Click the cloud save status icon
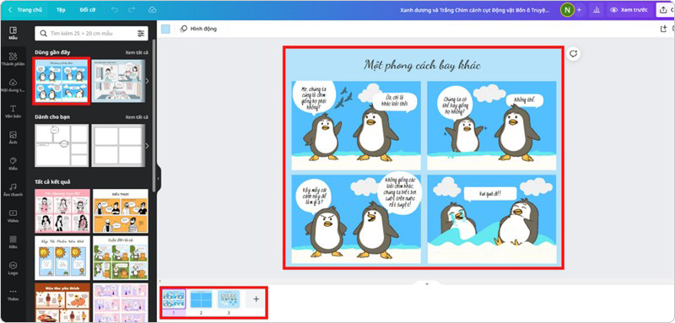675x323 pixels. click(152, 10)
